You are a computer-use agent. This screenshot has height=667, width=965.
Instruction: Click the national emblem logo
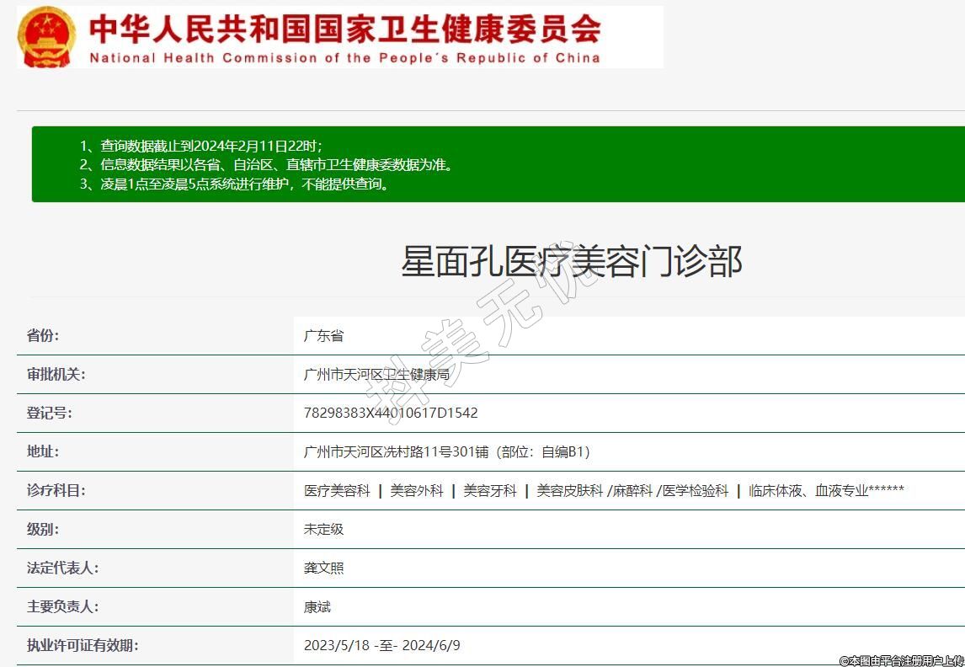pyautogui.click(x=47, y=37)
